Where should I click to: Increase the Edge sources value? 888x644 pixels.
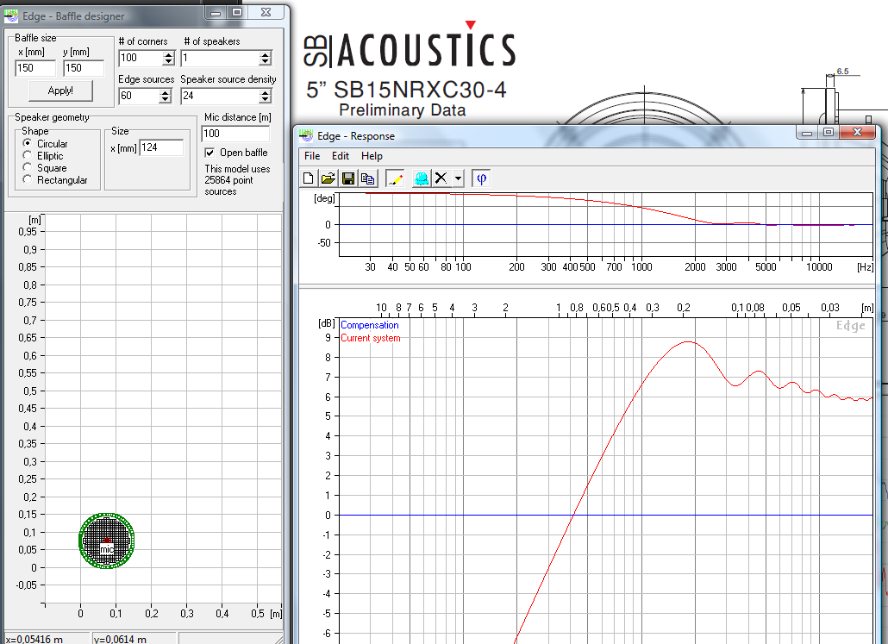coord(165,93)
